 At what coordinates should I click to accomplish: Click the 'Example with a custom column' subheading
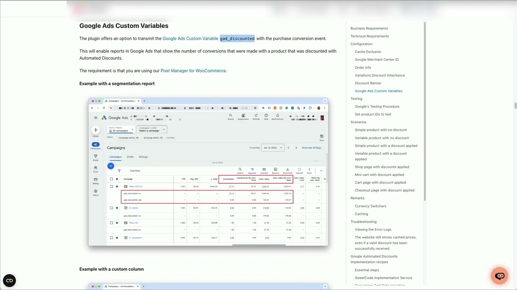click(x=111, y=269)
